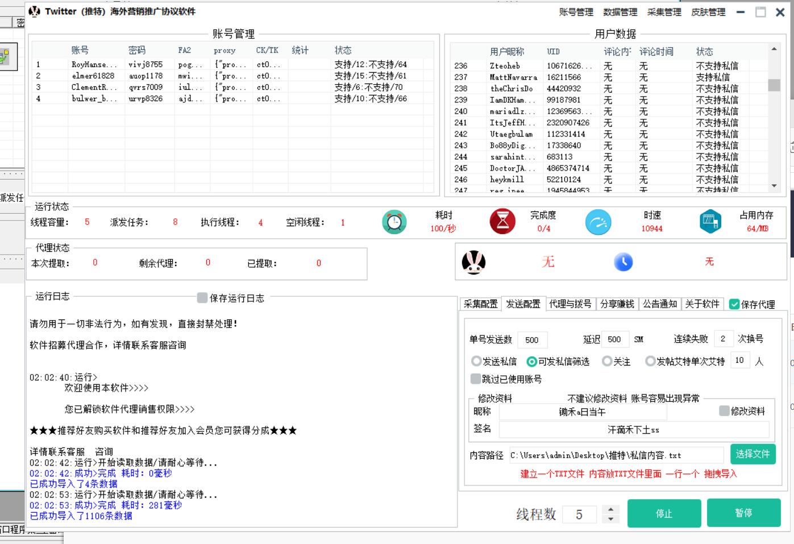Screen dimensions: 794x544
Task: Select the 发送私信 radio option
Action: pos(476,362)
